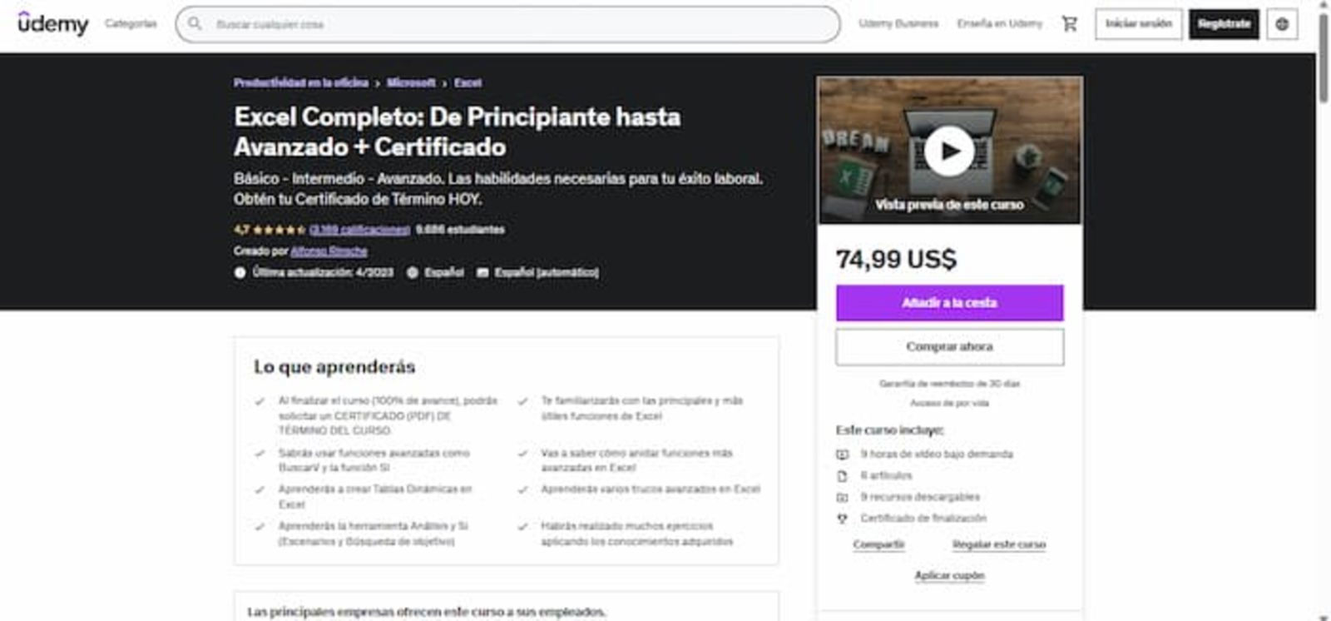Open the Categorías menu
The image size is (1331, 621).
pos(131,23)
